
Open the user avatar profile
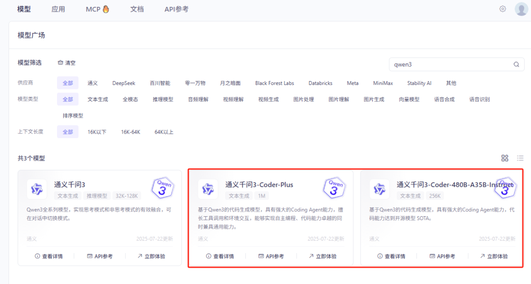521,9
